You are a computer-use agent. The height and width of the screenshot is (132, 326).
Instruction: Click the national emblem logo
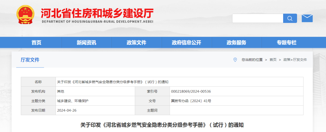[x=26, y=15]
